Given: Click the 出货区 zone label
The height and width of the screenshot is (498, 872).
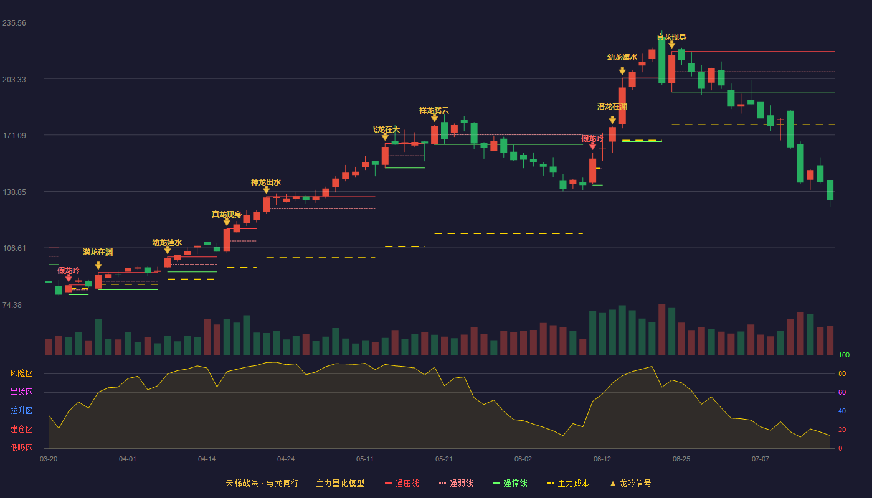Looking at the screenshot, I should coord(21,392).
